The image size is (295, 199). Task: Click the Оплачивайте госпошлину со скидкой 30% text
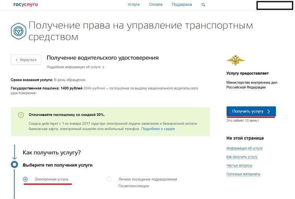click(x=66, y=115)
